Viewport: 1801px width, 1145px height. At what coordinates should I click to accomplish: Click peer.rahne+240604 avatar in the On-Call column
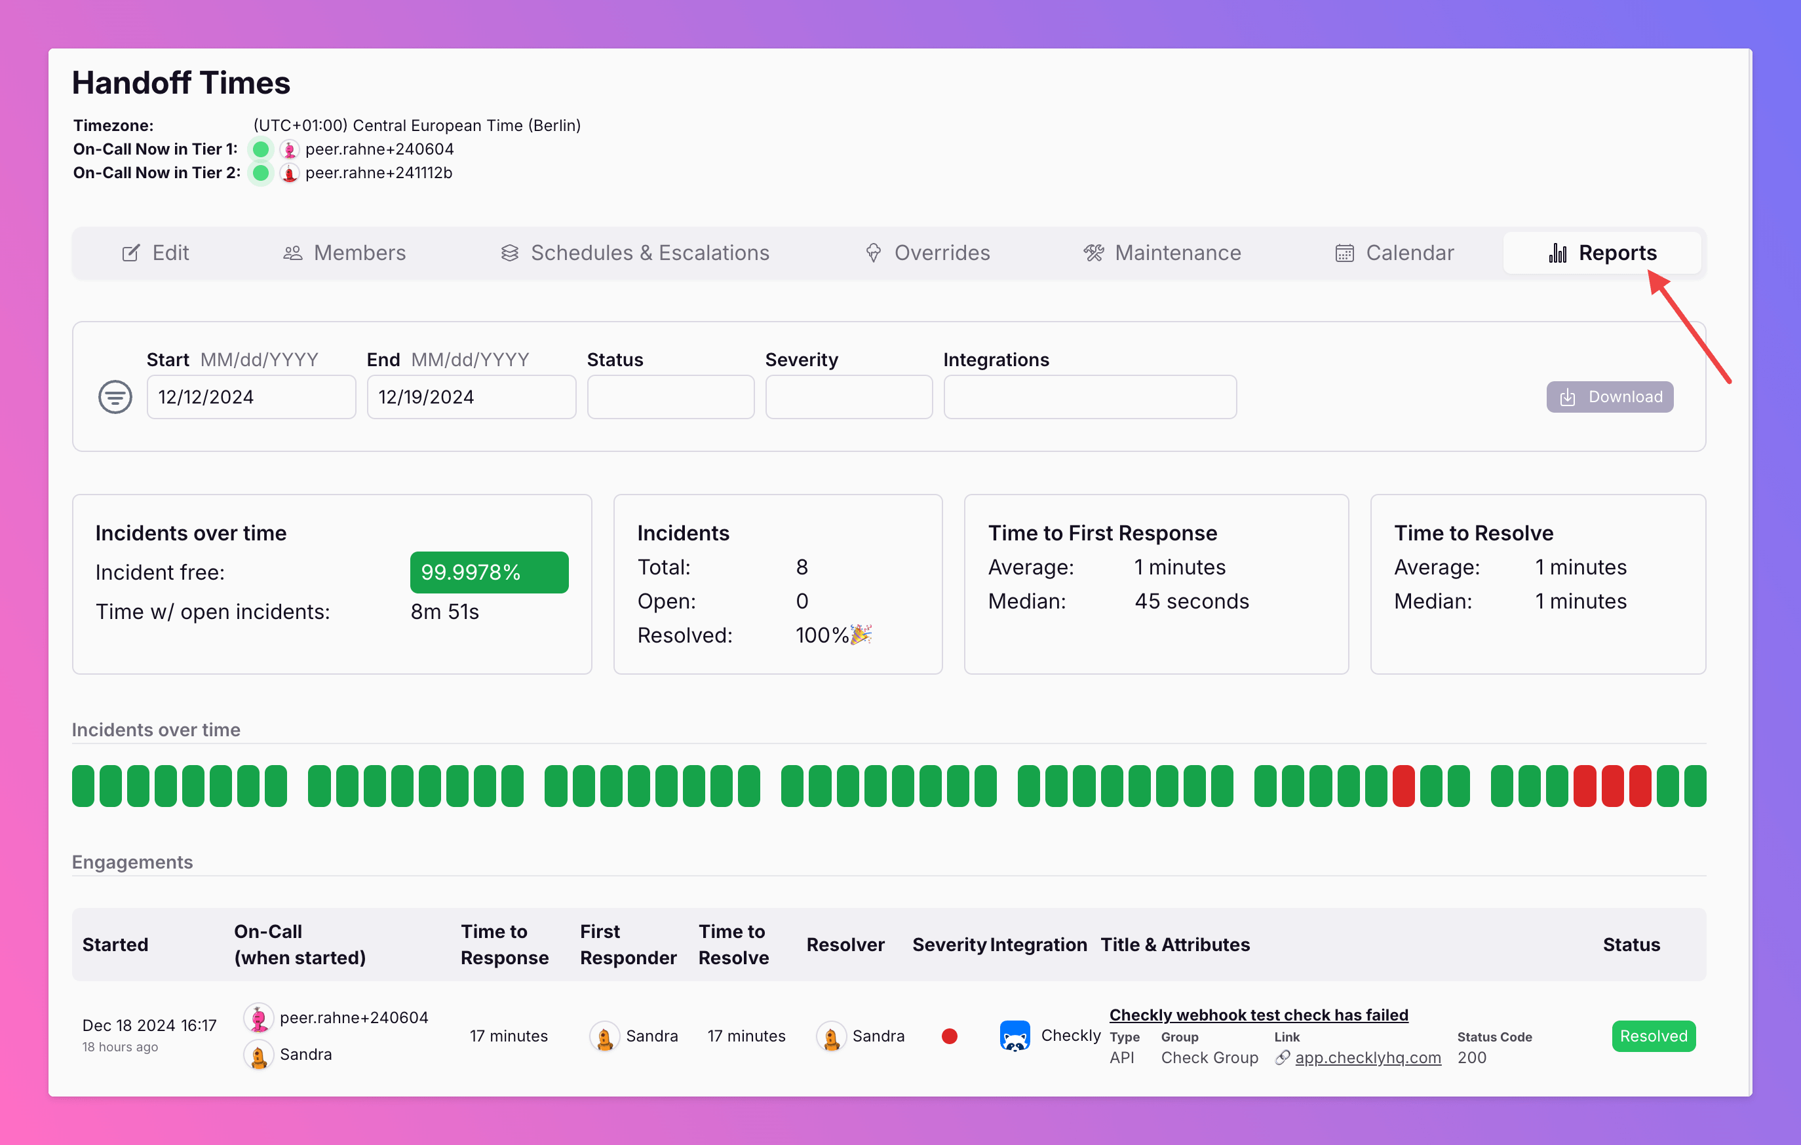259,1018
